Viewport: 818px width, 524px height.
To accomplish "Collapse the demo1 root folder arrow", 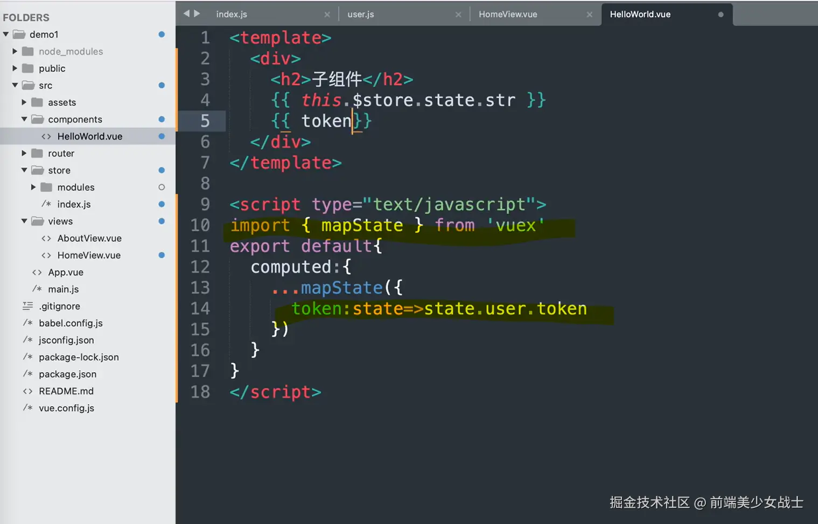I will 6,34.
